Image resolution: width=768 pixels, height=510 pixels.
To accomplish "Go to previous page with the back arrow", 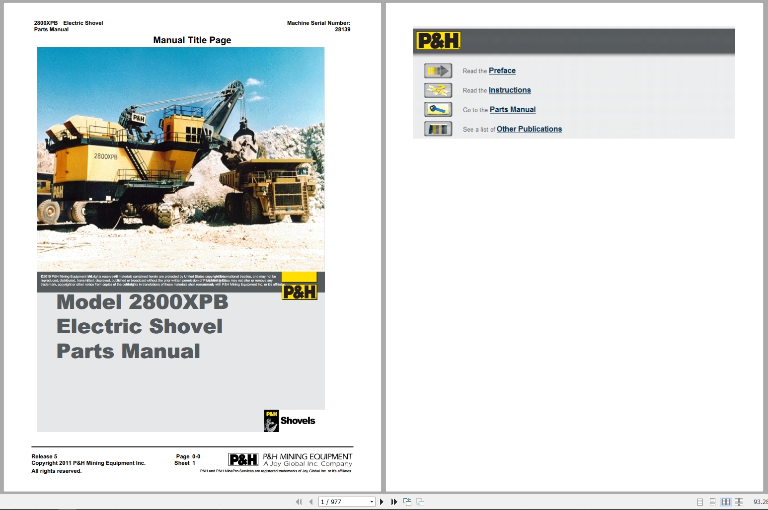I will 311,502.
